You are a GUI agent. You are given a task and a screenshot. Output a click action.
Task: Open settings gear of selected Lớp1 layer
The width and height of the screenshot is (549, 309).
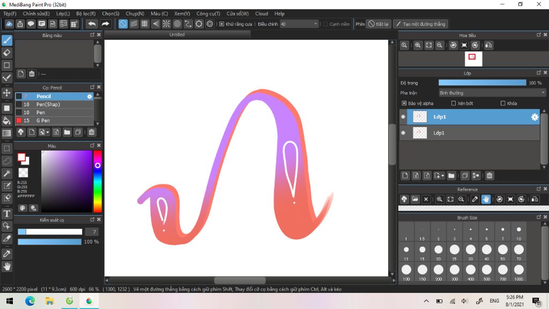pyautogui.click(x=535, y=117)
